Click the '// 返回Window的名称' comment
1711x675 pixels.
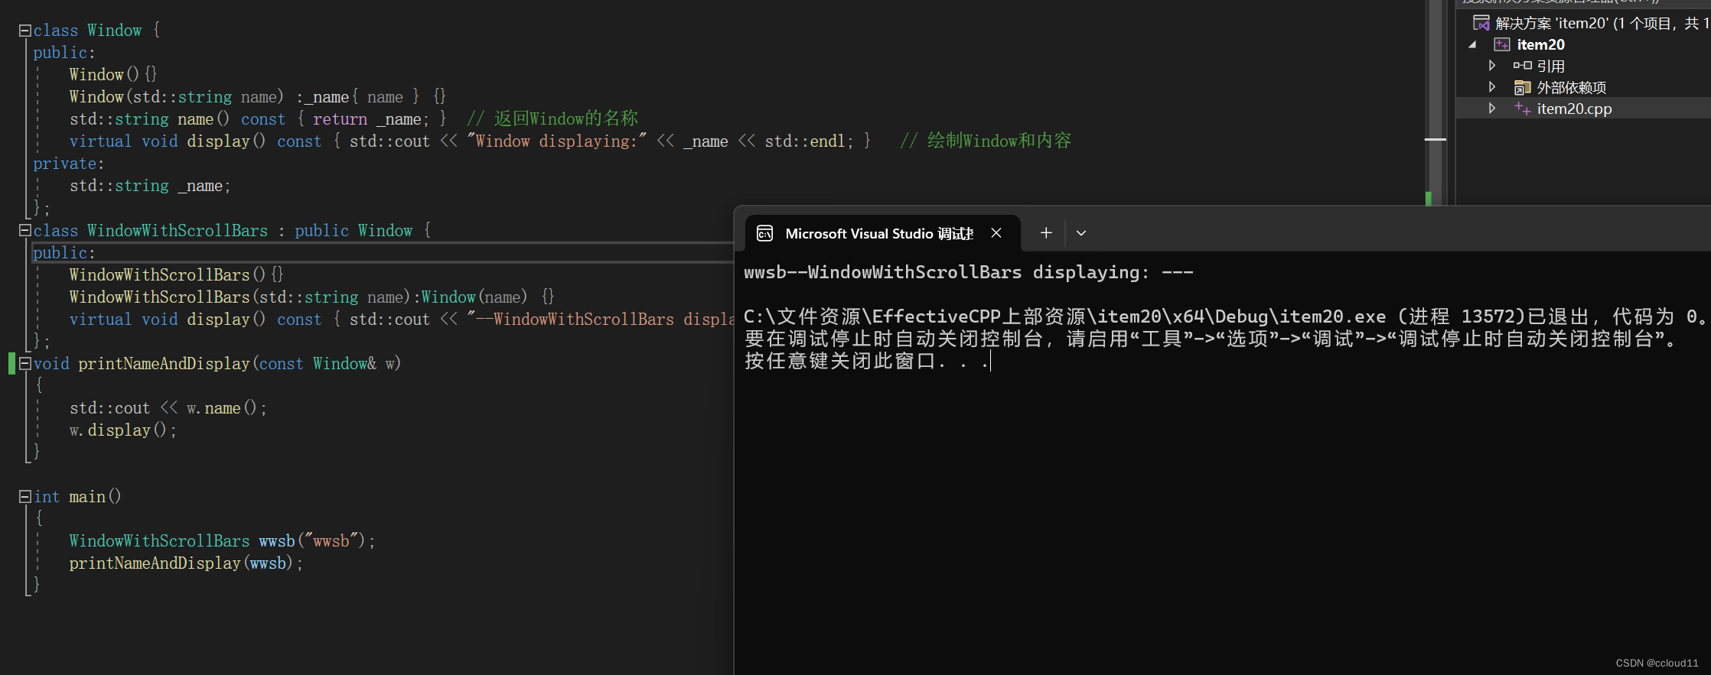[552, 118]
